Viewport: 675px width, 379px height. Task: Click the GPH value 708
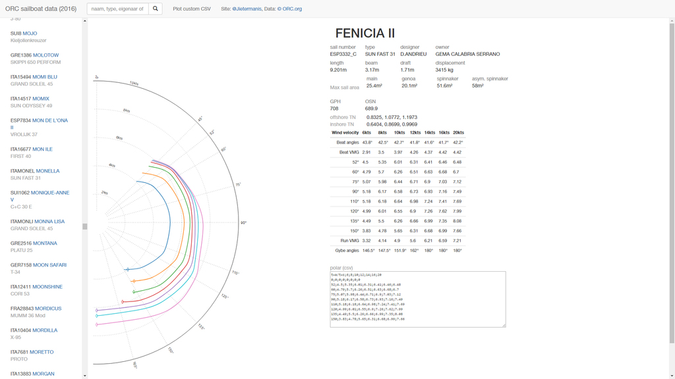[x=334, y=109]
